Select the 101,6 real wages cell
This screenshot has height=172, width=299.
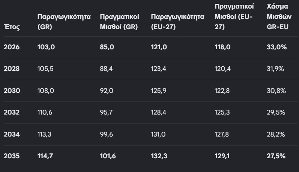(108, 156)
